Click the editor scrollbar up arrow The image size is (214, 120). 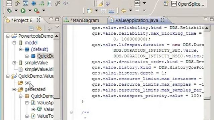(207, 28)
